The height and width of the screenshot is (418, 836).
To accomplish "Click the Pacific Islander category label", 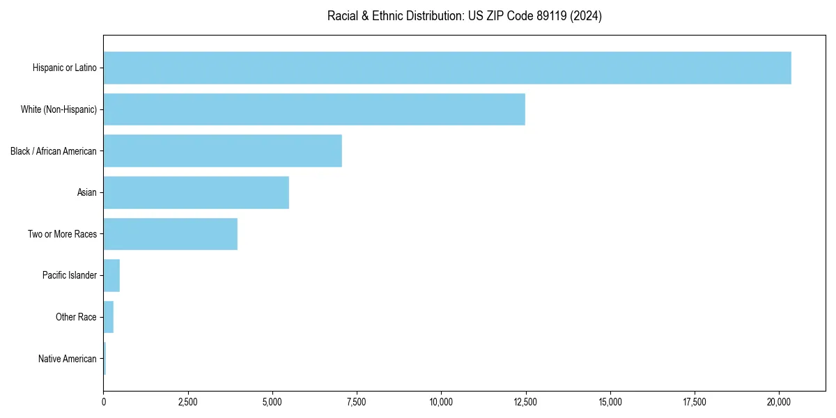I will tap(70, 275).
